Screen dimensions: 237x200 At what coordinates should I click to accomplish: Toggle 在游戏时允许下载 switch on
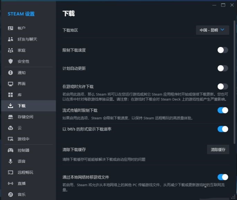tap(223, 87)
